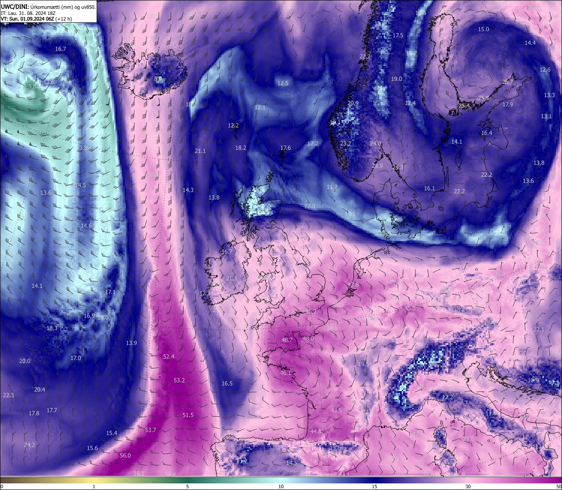Screen dimensions: 562x490
Task: Click the 46.1 value label
Action: pyautogui.click(x=285, y=373)
